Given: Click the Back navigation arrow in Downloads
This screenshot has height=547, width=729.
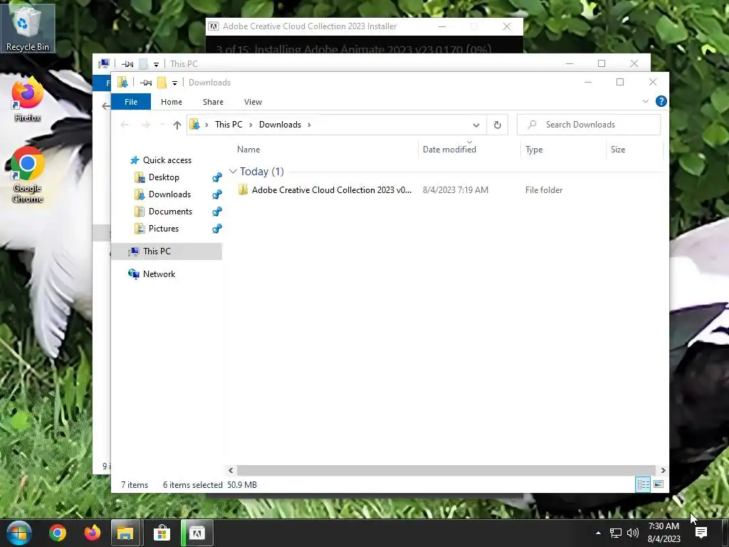Looking at the screenshot, I should pos(125,125).
